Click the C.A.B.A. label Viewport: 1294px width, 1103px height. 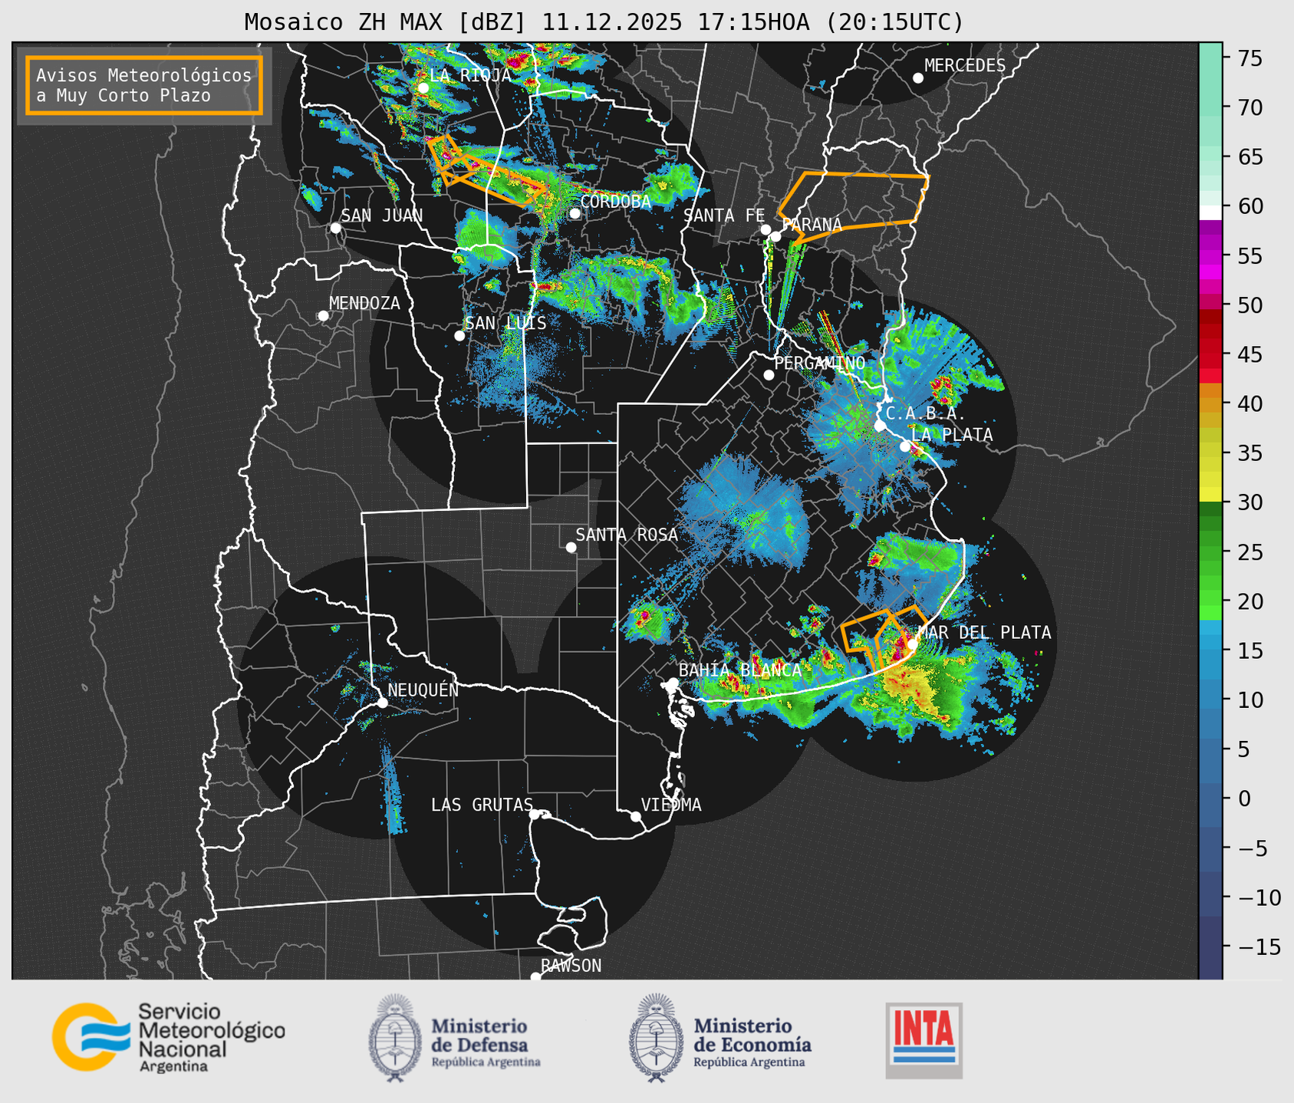click(926, 413)
